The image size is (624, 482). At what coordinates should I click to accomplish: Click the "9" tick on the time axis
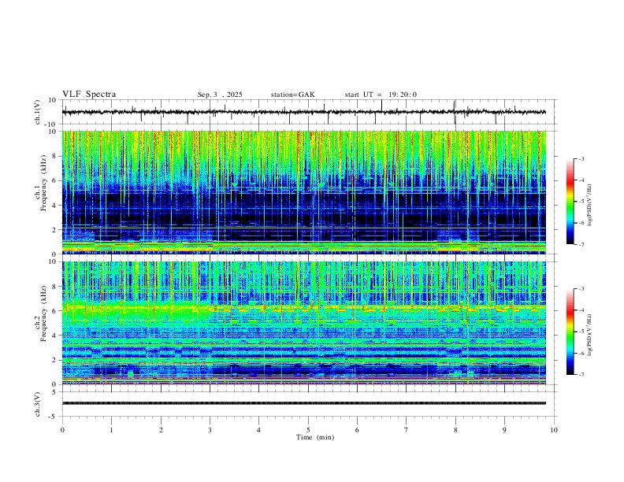coord(504,430)
